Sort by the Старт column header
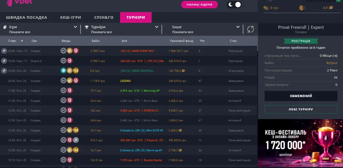 (12, 41)
